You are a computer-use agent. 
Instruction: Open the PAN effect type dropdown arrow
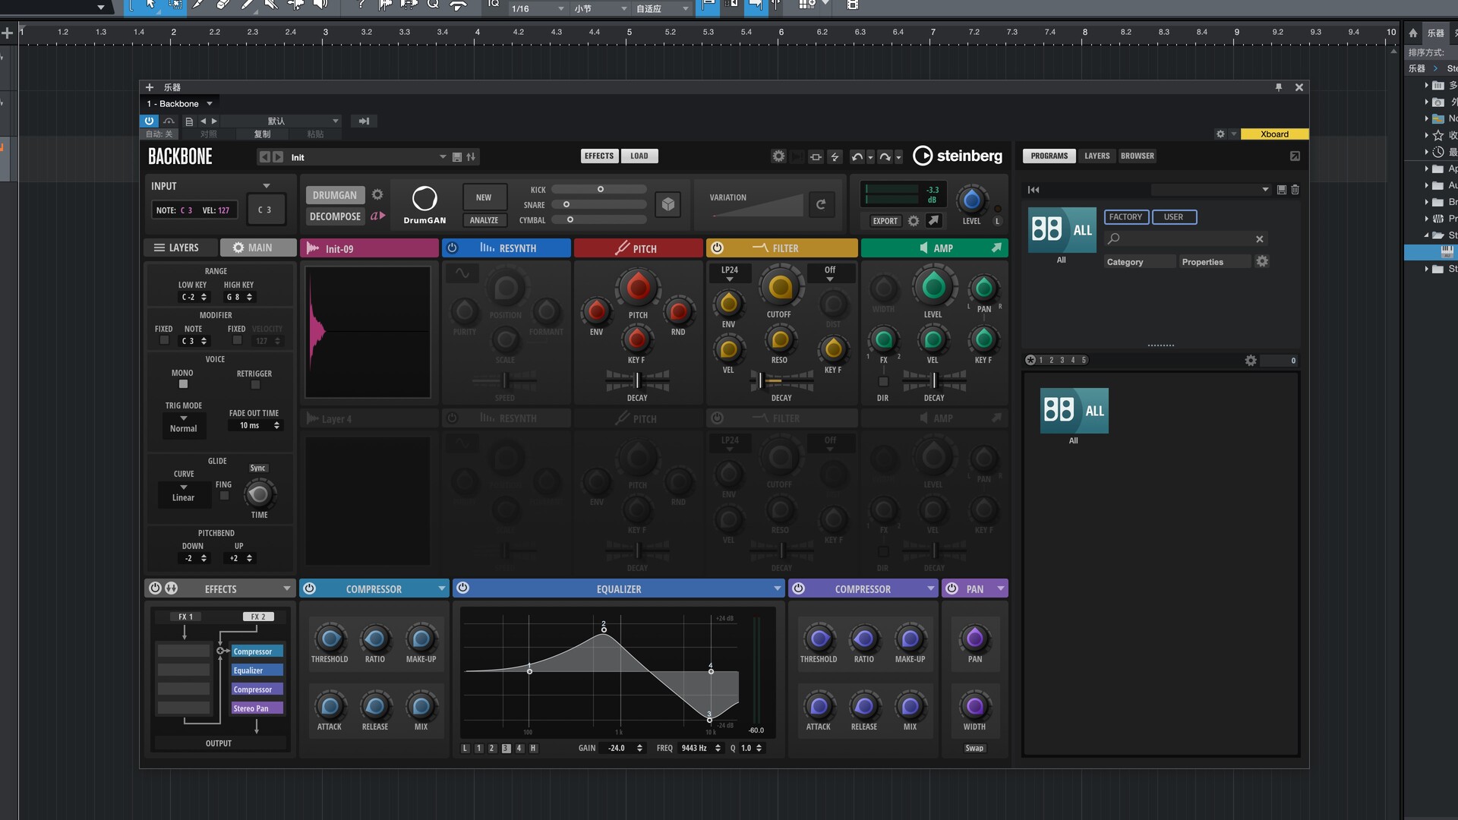click(x=1001, y=588)
